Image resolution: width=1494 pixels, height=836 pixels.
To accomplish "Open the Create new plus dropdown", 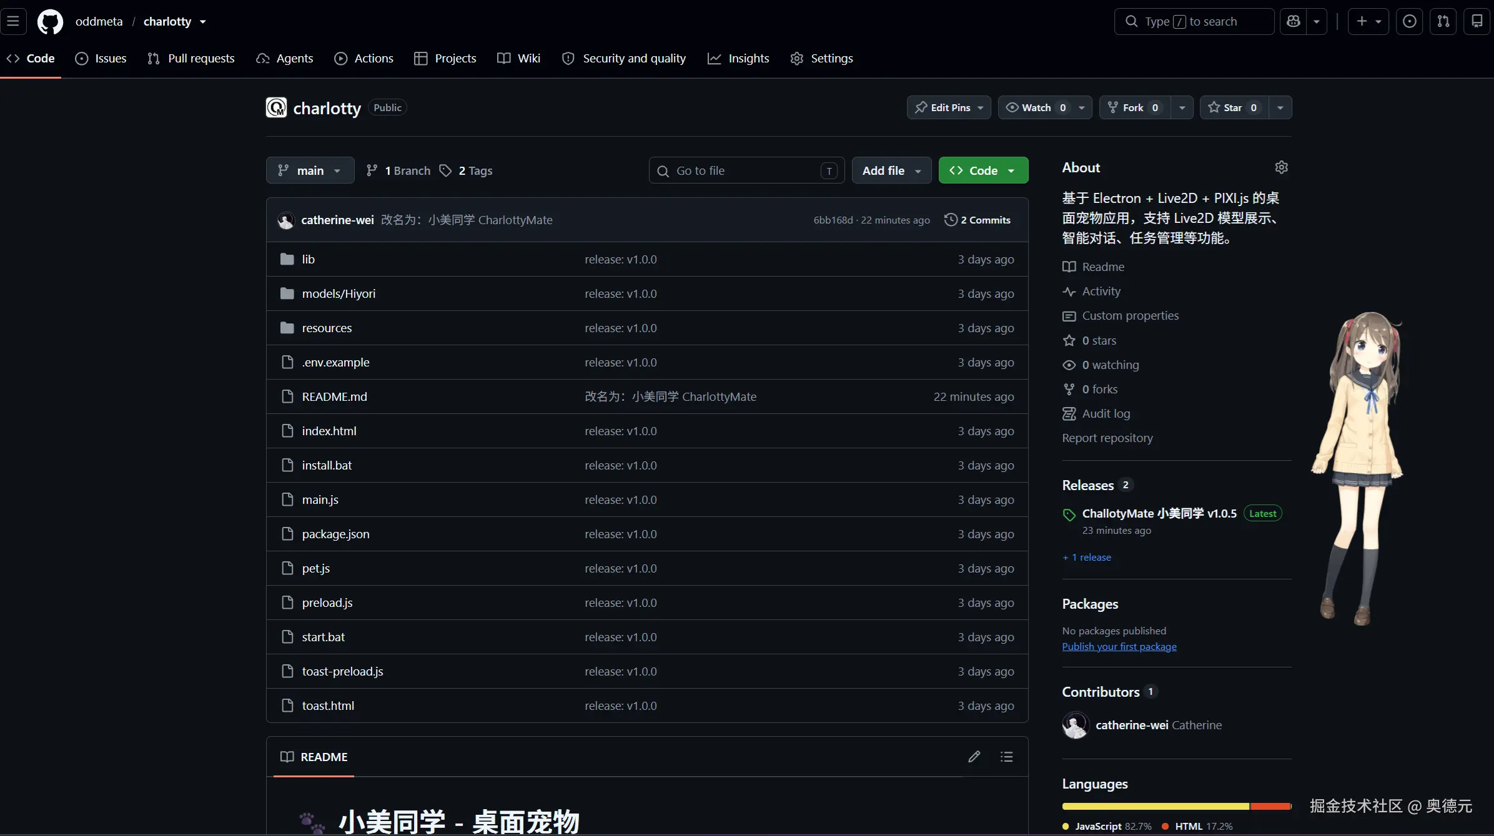I will click(1368, 21).
